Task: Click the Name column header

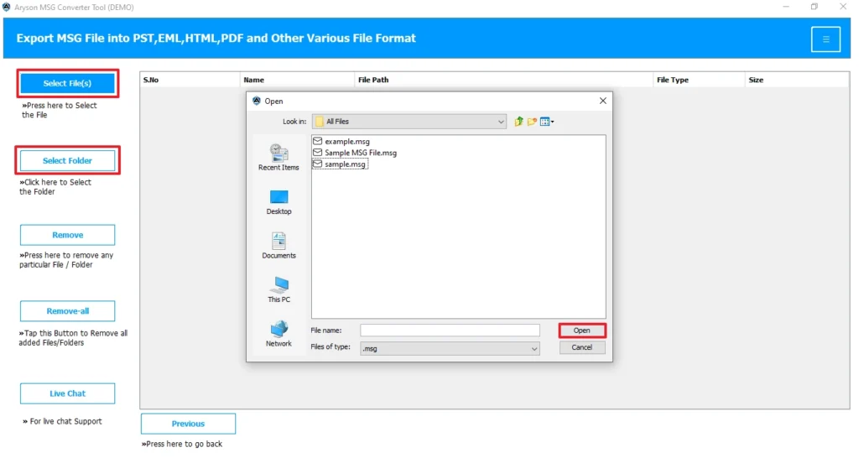Action: (x=297, y=80)
